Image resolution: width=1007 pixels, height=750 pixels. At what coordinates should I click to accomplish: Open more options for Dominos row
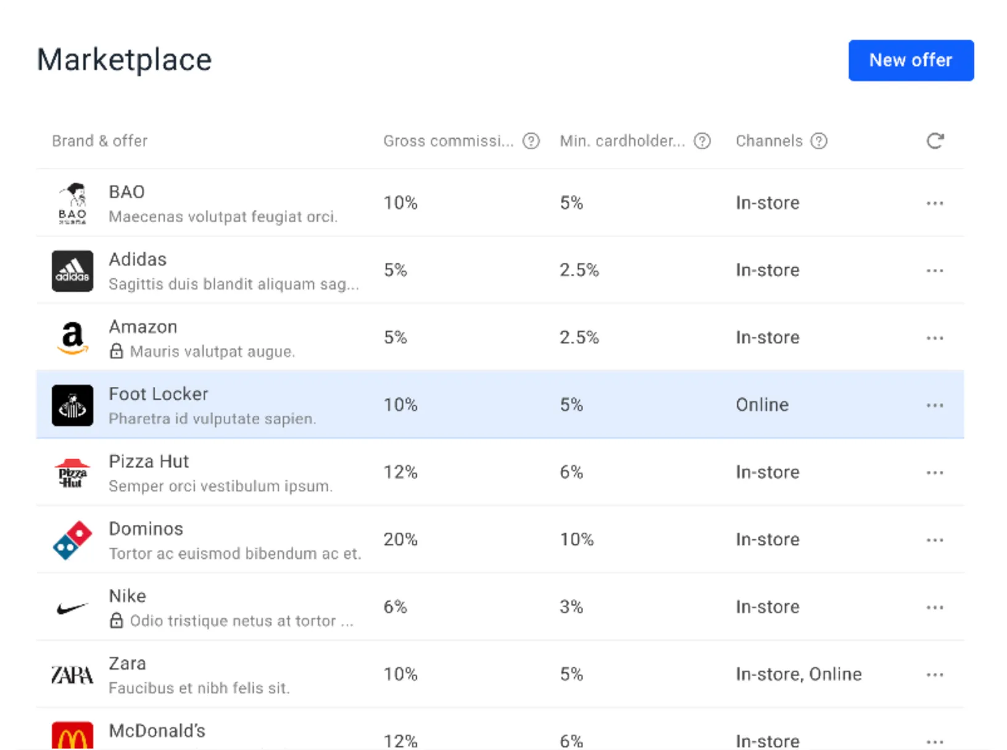pos(935,540)
